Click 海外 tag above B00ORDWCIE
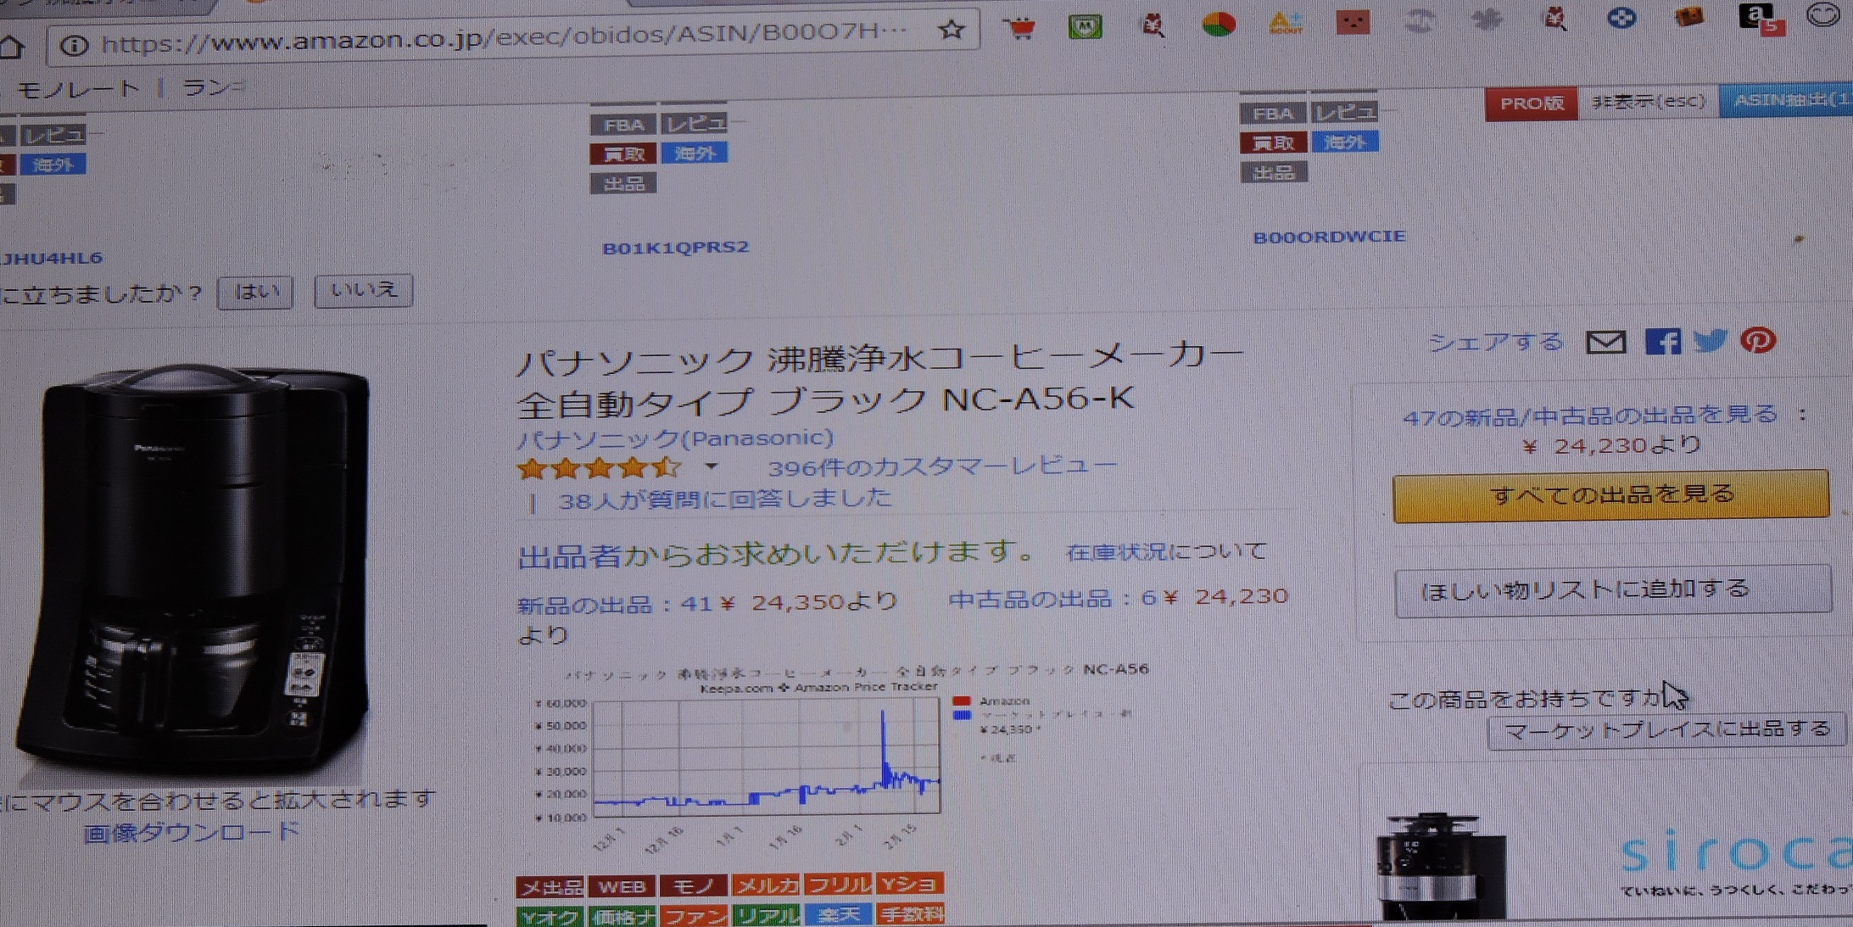 tap(1345, 142)
